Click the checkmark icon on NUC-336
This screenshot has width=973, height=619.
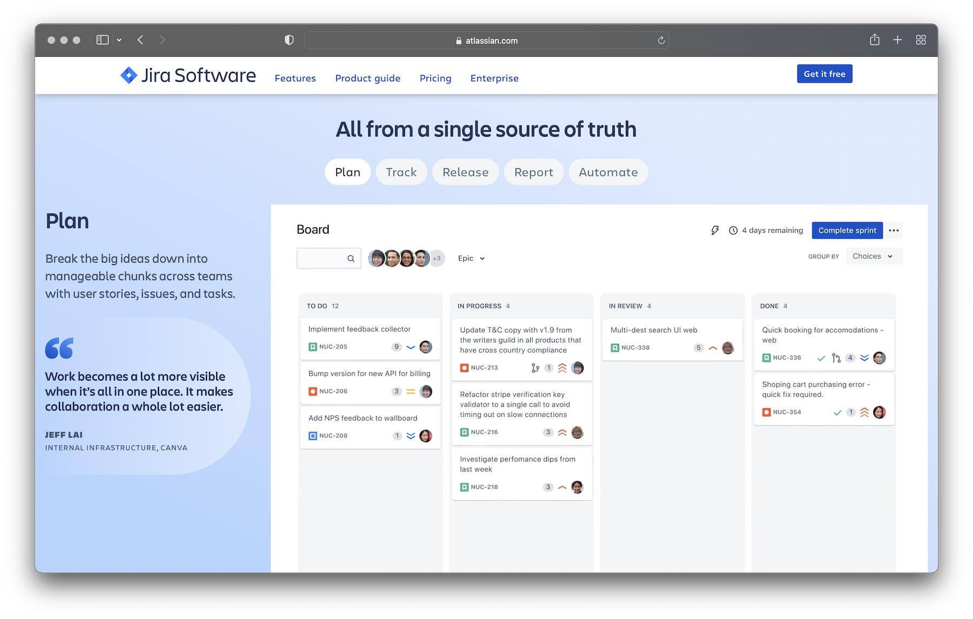[821, 358]
